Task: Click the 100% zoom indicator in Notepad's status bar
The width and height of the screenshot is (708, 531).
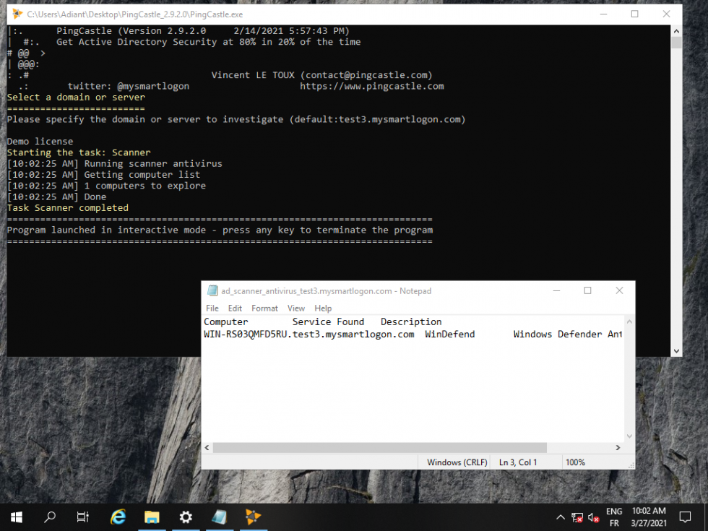Action: coord(575,462)
